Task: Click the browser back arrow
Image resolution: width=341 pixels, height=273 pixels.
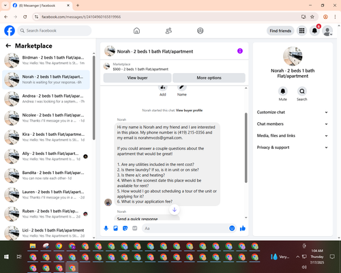Action: pyautogui.click(x=6, y=16)
